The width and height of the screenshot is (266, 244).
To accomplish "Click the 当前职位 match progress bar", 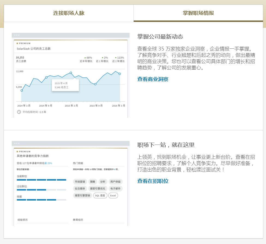I will (41, 180).
